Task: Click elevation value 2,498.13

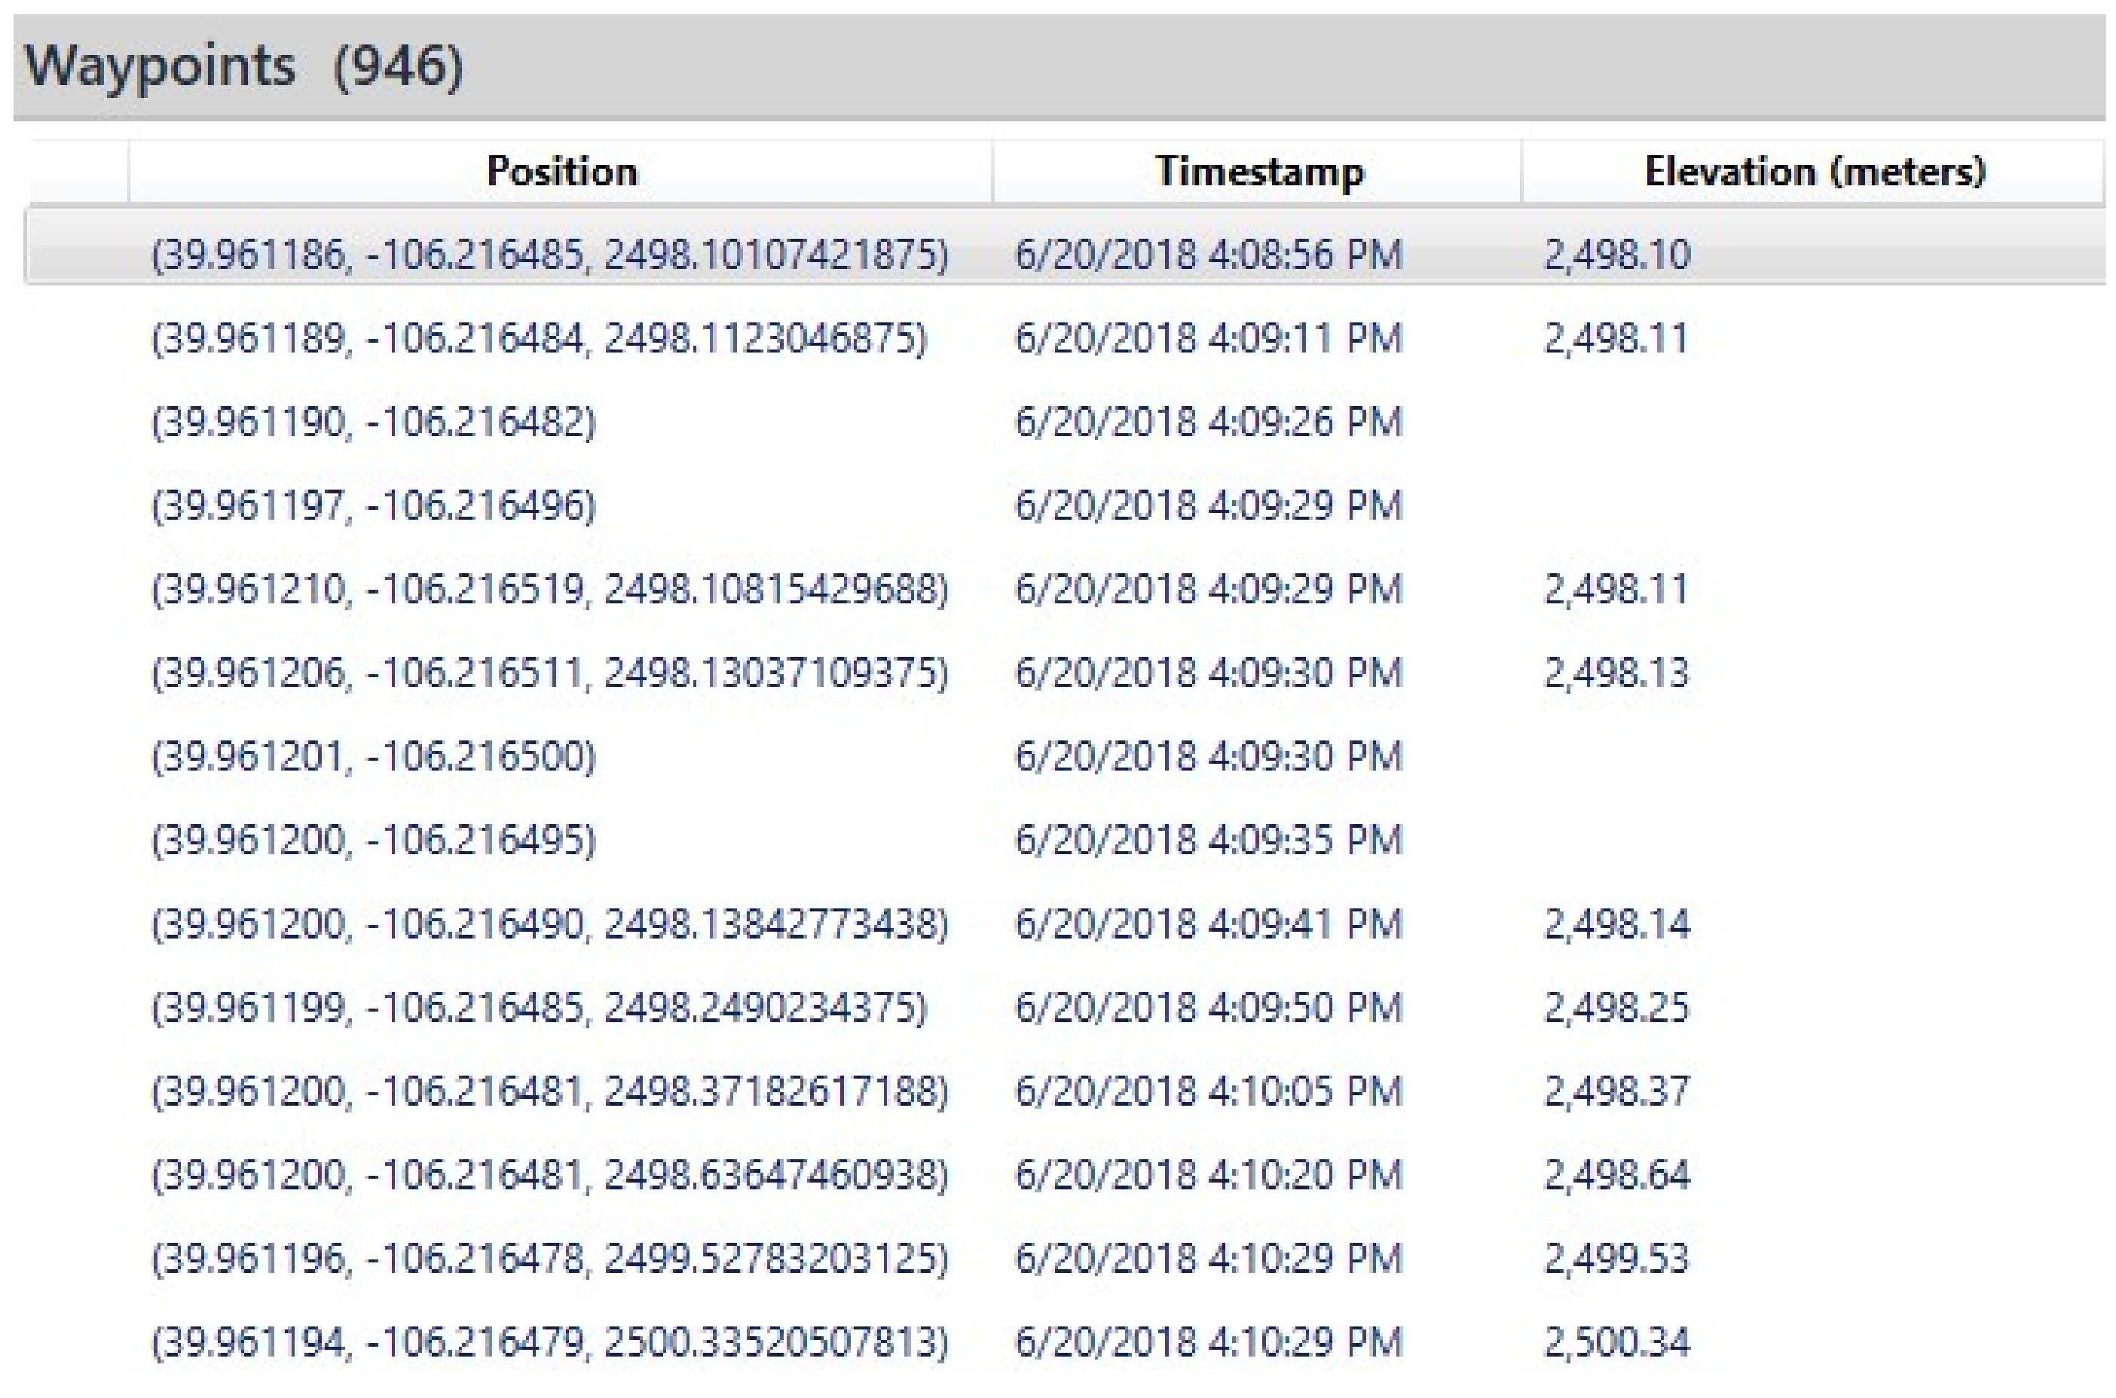Action: [1616, 673]
